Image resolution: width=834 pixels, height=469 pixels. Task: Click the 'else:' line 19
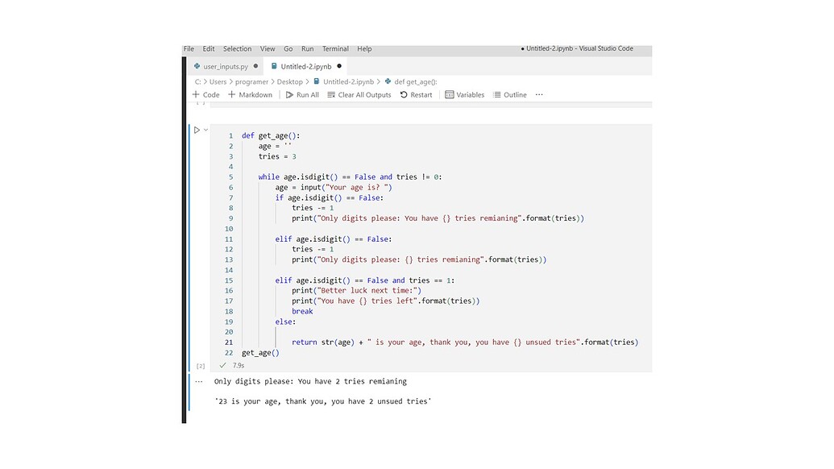pos(285,322)
